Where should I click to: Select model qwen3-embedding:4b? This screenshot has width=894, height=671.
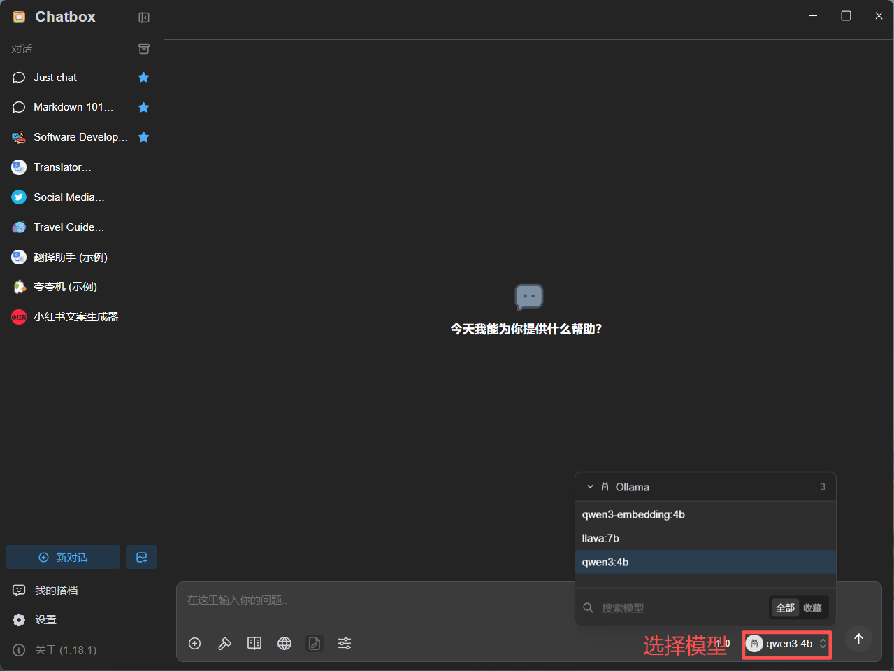(x=705, y=515)
